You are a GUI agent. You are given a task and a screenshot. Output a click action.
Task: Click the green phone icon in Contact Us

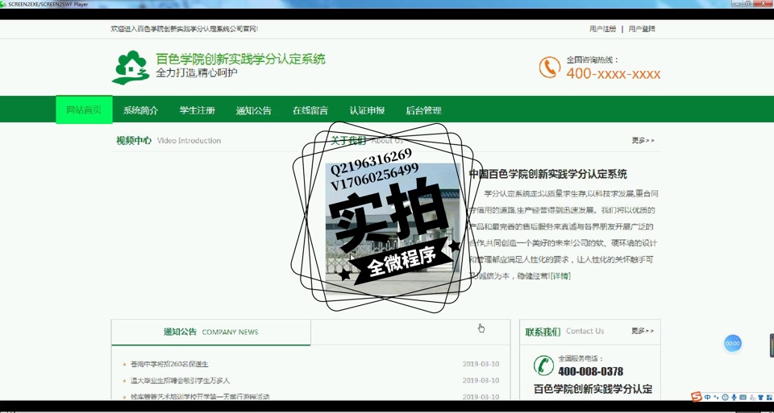pyautogui.click(x=543, y=366)
